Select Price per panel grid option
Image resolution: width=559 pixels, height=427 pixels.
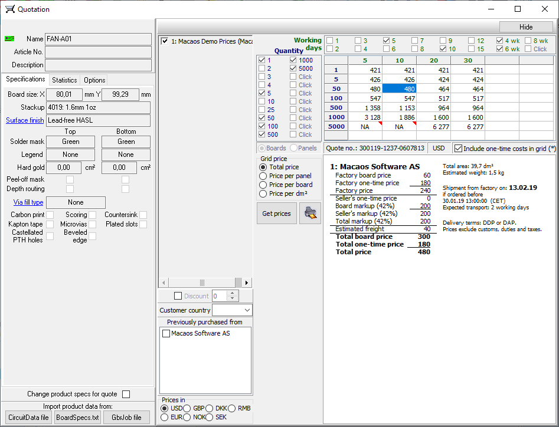(x=263, y=176)
